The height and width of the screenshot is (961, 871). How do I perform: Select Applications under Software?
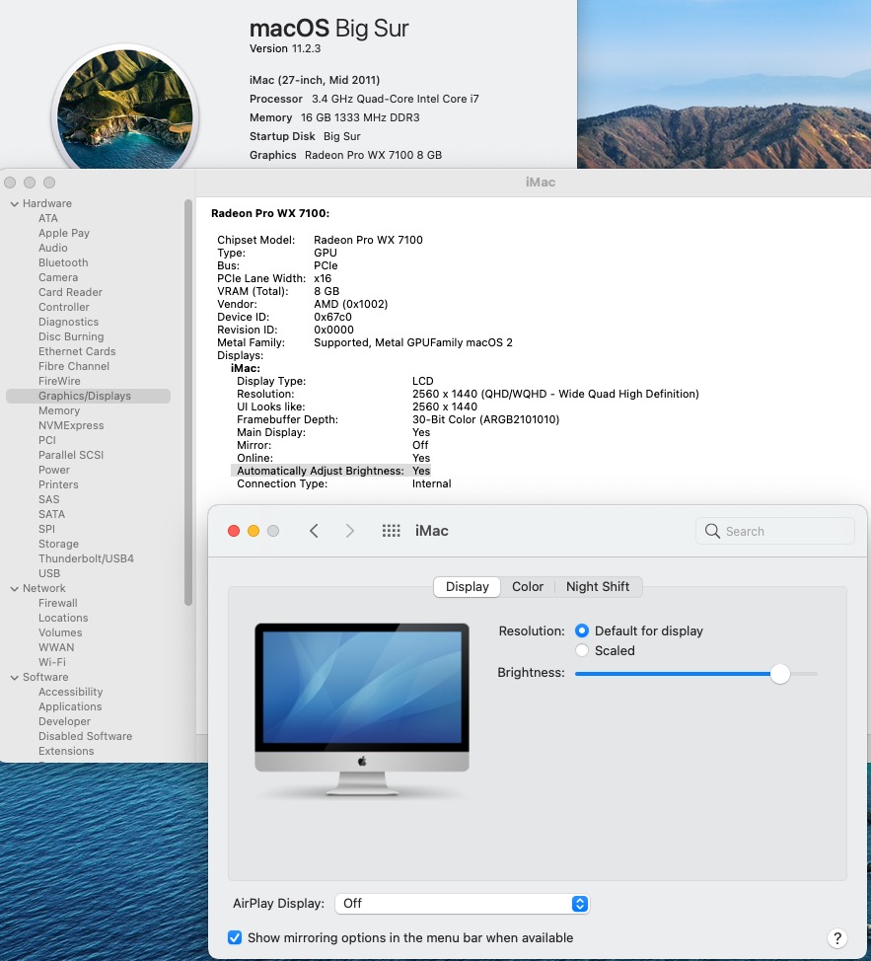click(70, 706)
